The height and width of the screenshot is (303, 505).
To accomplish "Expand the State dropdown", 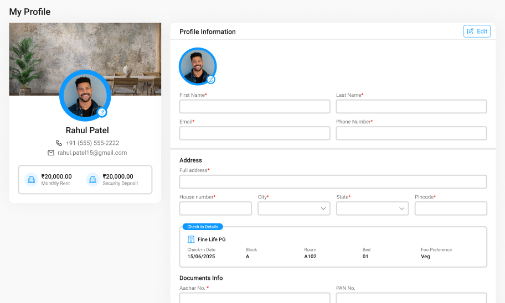I will [x=372, y=208].
